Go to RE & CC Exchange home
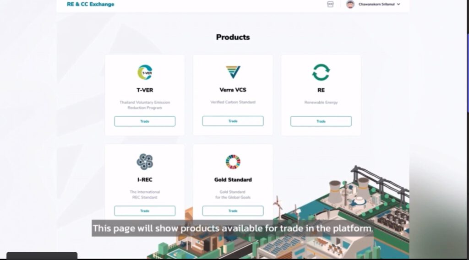 coord(90,4)
